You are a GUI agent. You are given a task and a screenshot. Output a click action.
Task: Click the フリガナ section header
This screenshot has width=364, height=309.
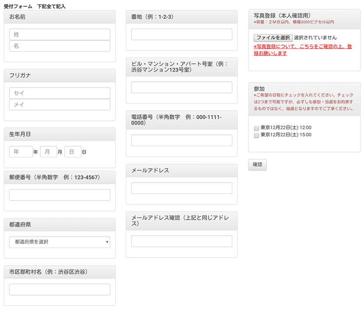pyautogui.click(x=59, y=75)
